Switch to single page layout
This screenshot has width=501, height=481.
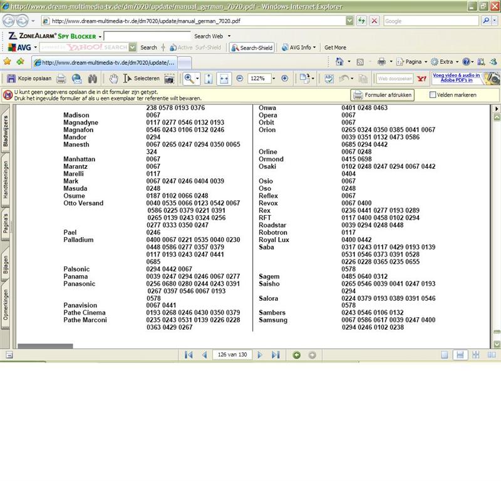point(445,355)
